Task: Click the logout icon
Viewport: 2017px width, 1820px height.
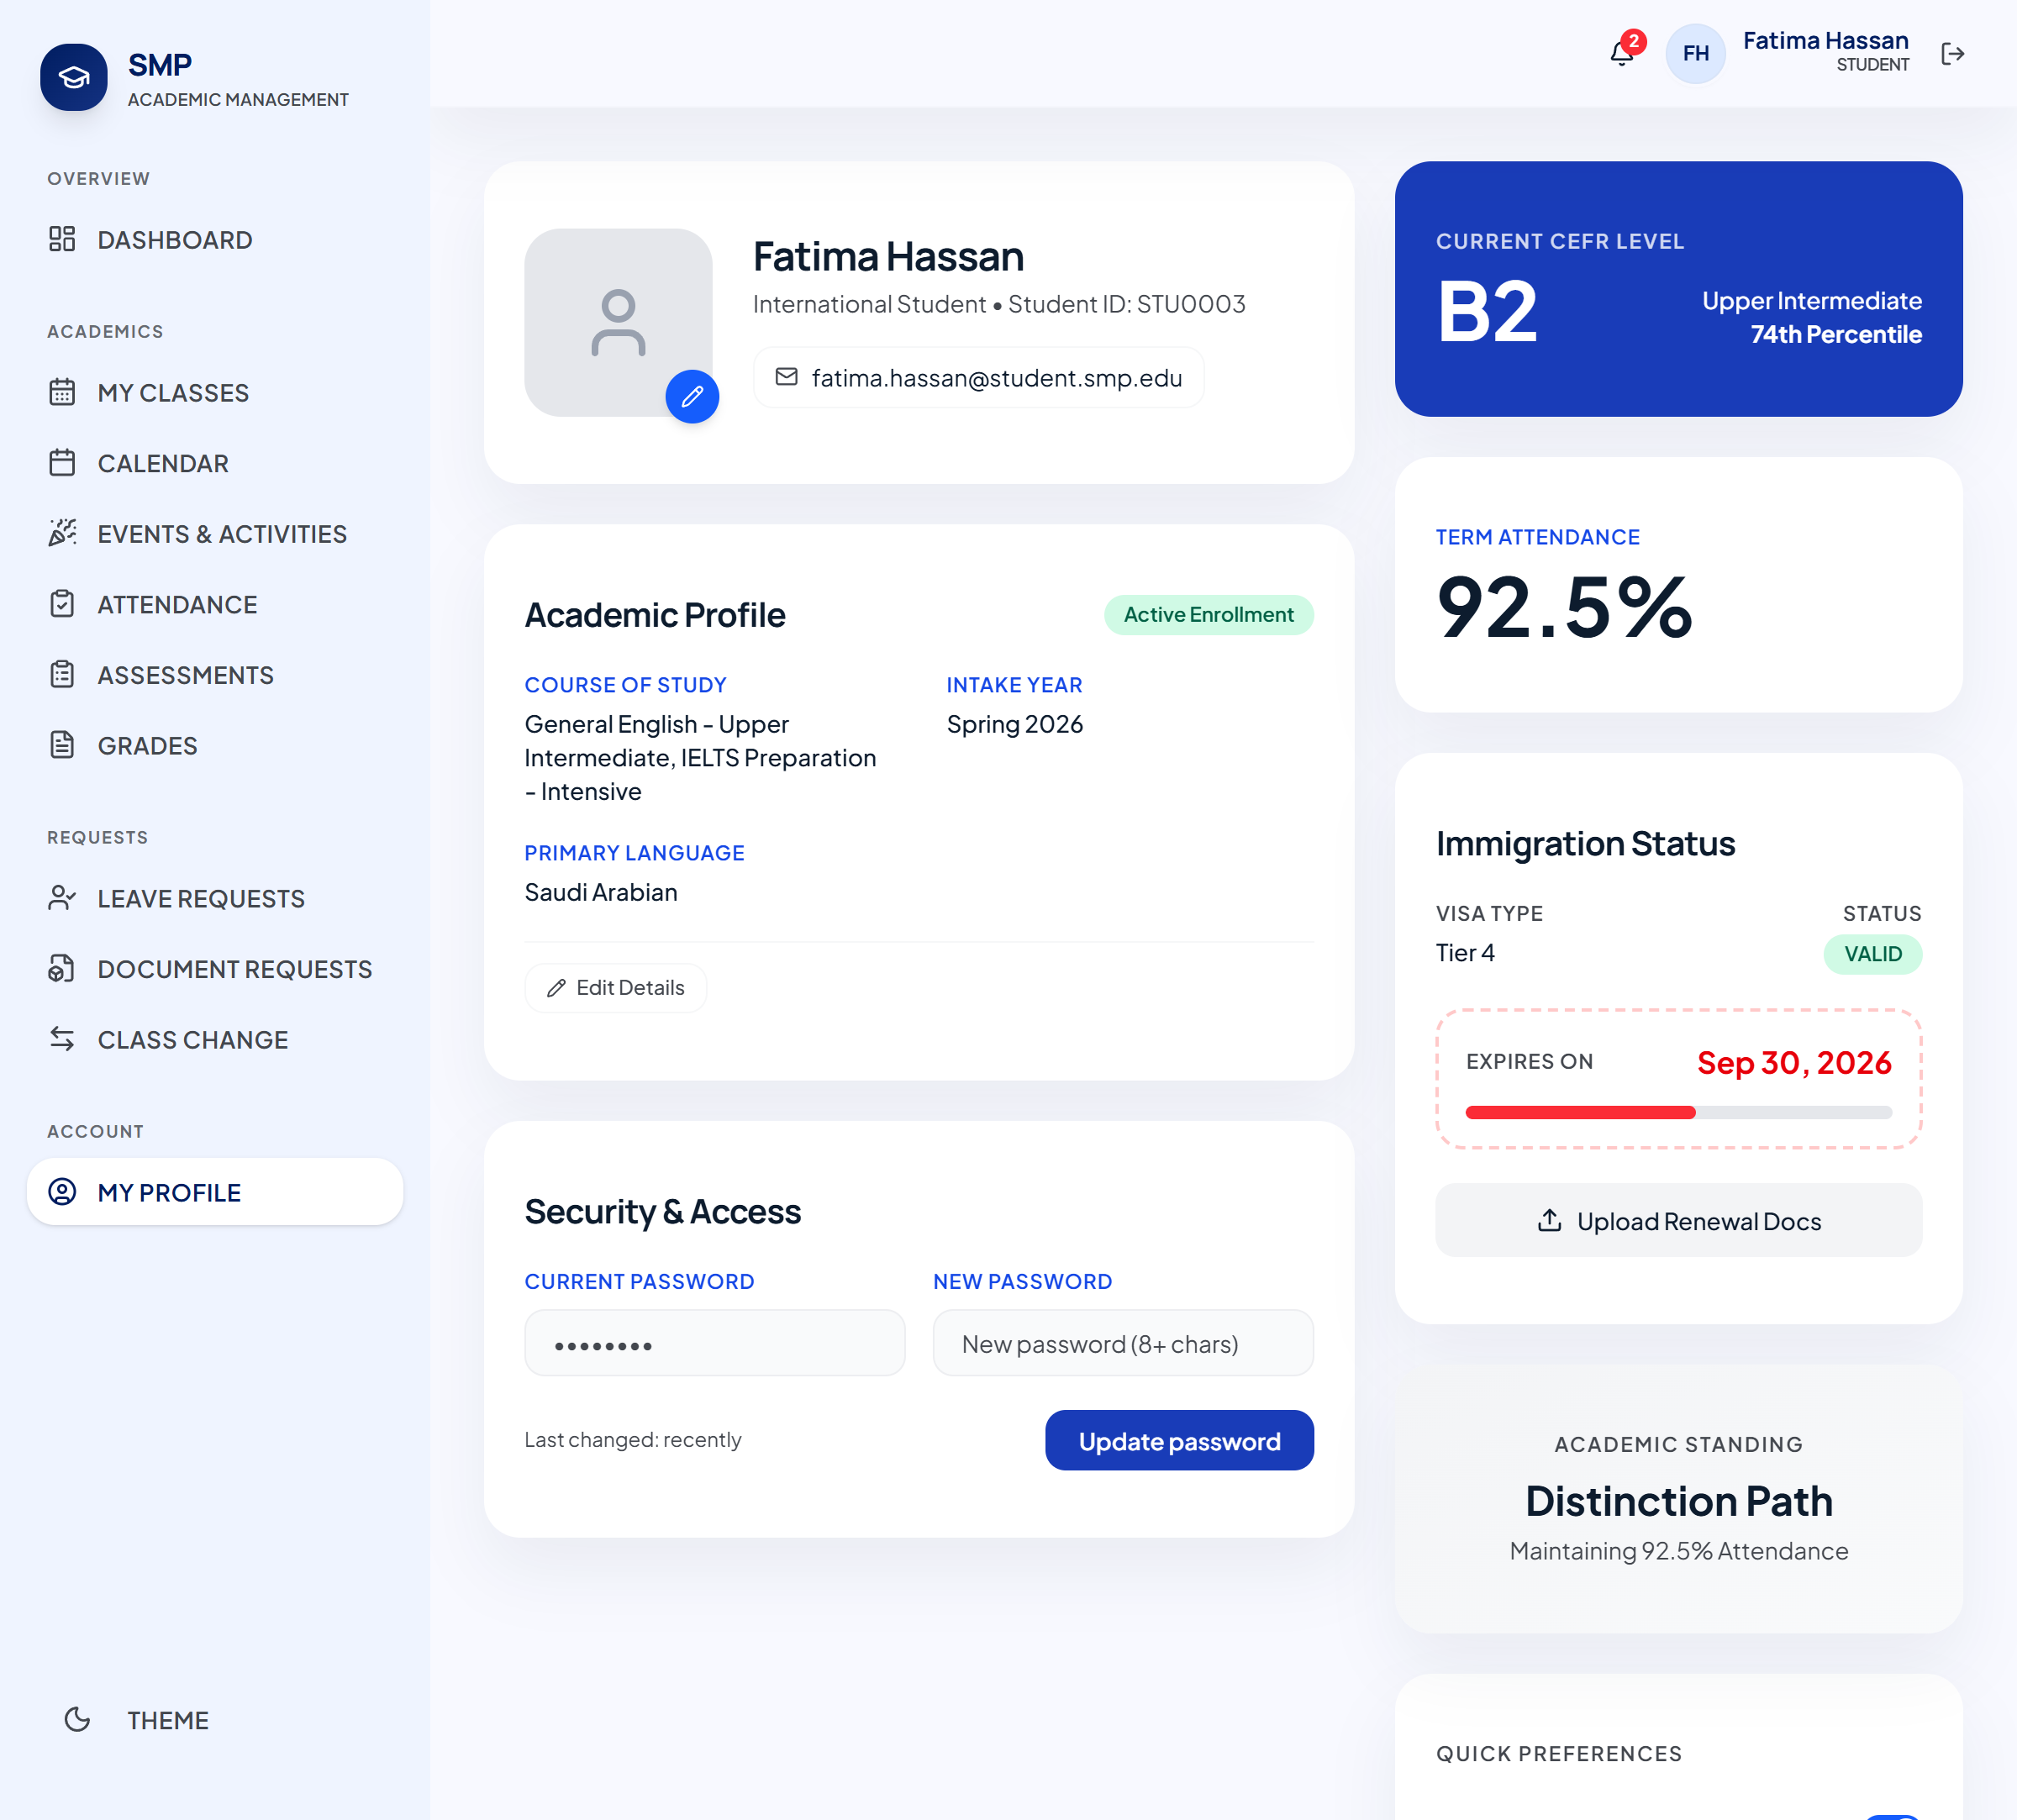Action: click(x=1952, y=53)
